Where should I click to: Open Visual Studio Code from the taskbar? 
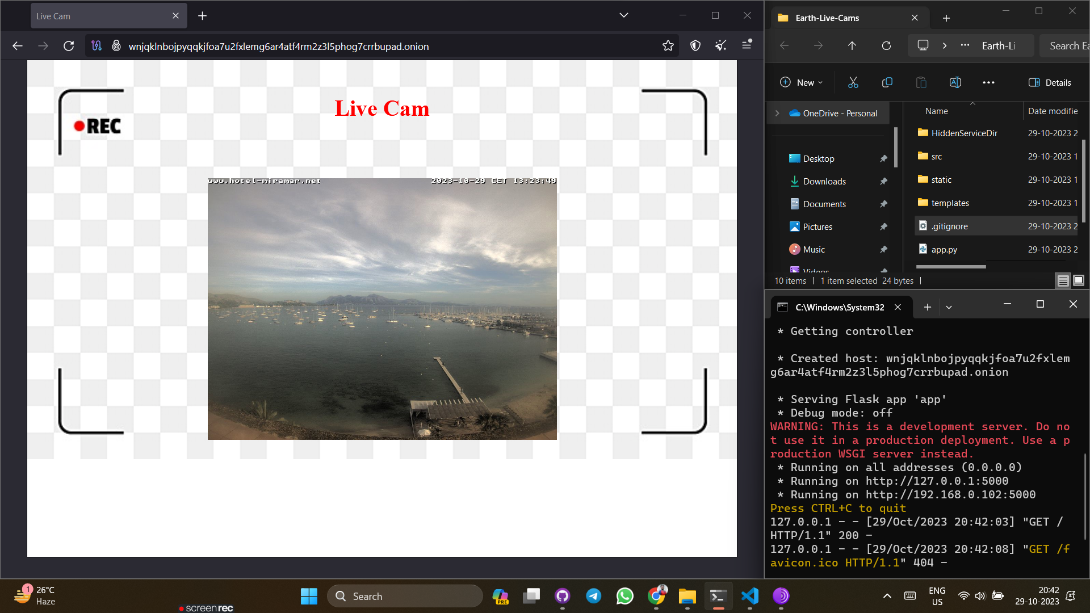pyautogui.click(x=749, y=596)
